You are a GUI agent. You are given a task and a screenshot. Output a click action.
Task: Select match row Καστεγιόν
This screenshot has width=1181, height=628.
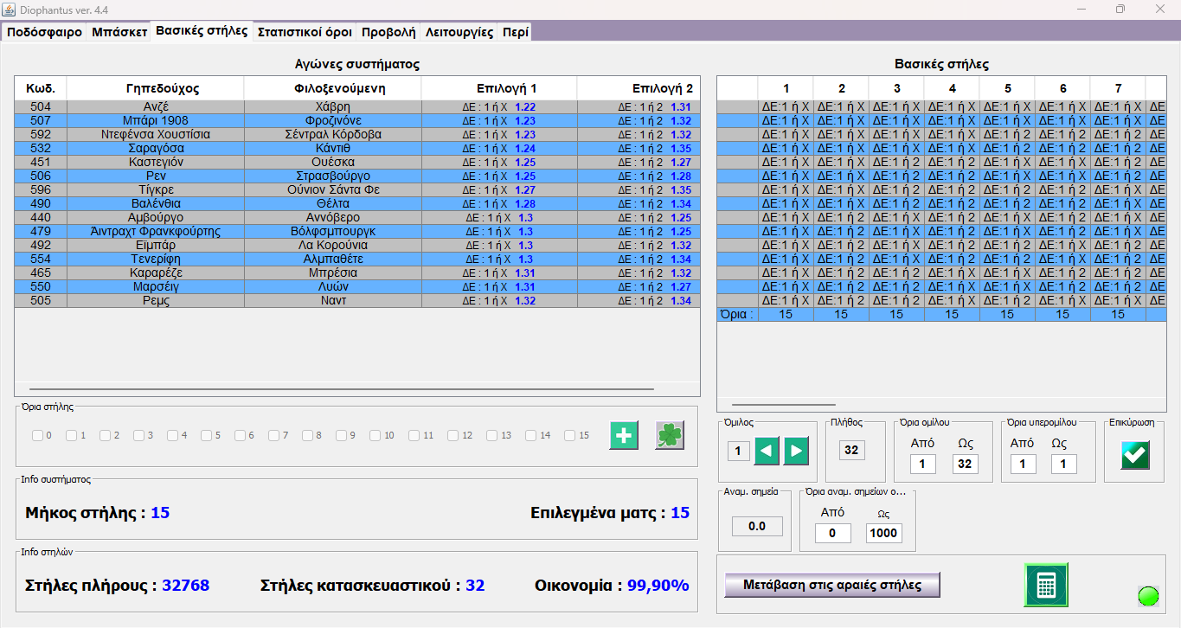pyautogui.click(x=357, y=162)
